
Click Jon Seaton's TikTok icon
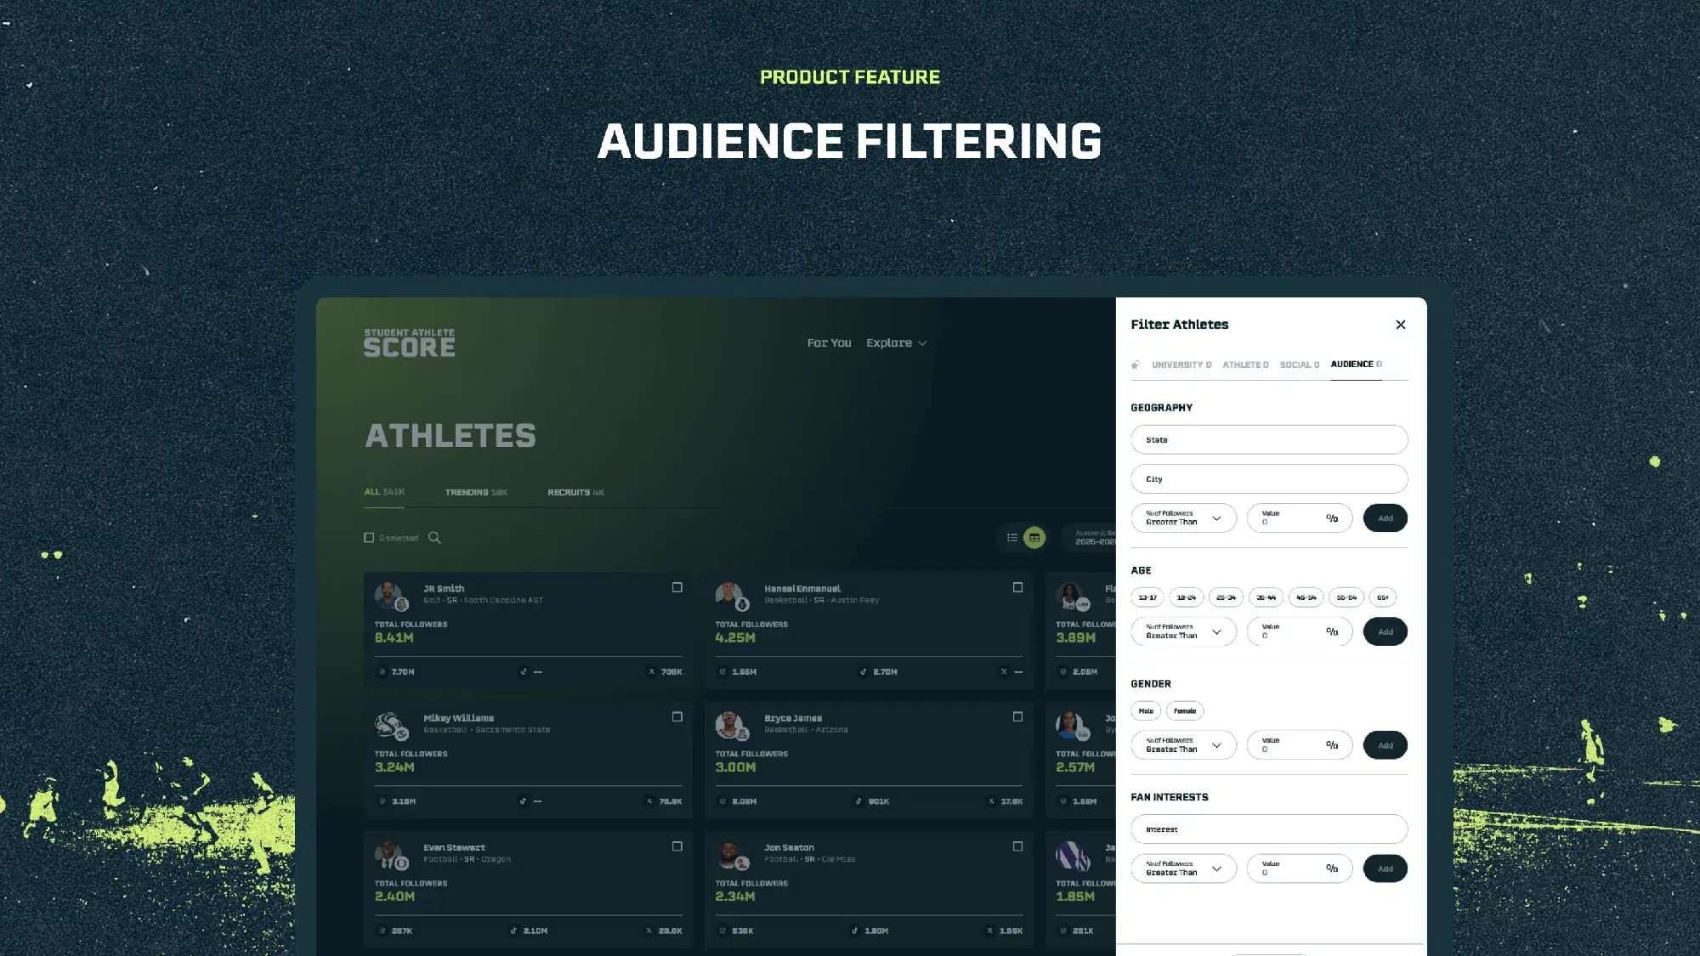[x=855, y=931]
